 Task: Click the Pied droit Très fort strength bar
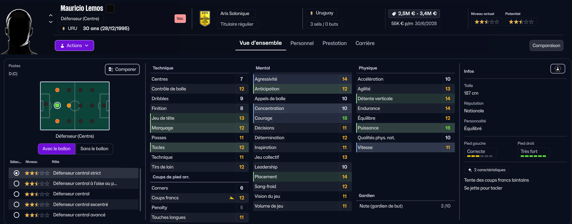[533, 156]
